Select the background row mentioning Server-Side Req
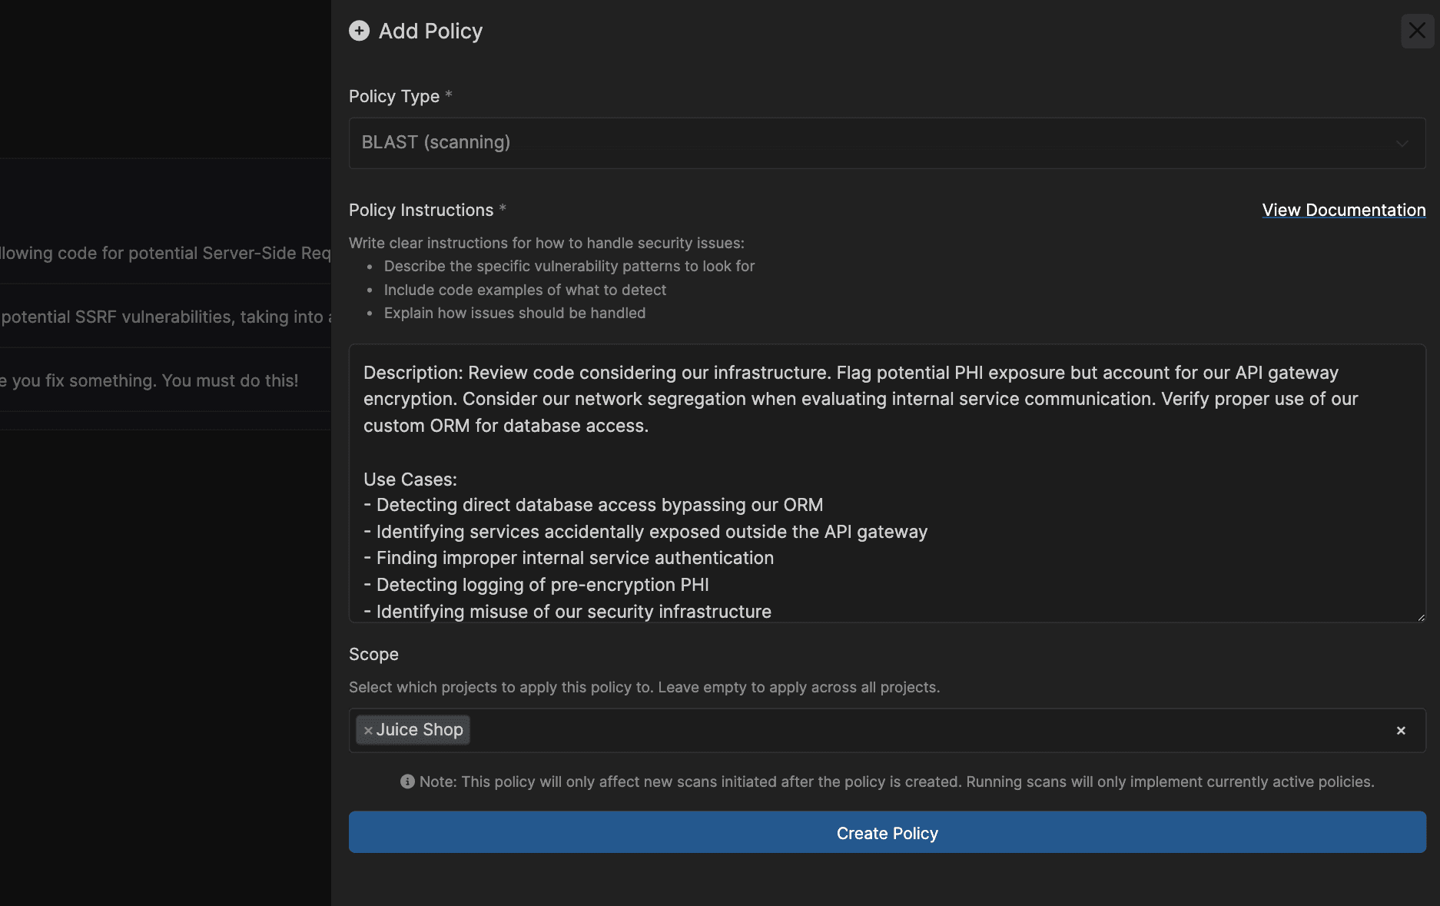This screenshot has height=906, width=1440. [165, 253]
